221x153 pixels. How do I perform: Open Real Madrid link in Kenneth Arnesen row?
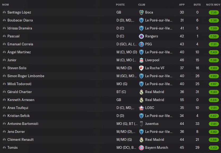click(x=154, y=100)
